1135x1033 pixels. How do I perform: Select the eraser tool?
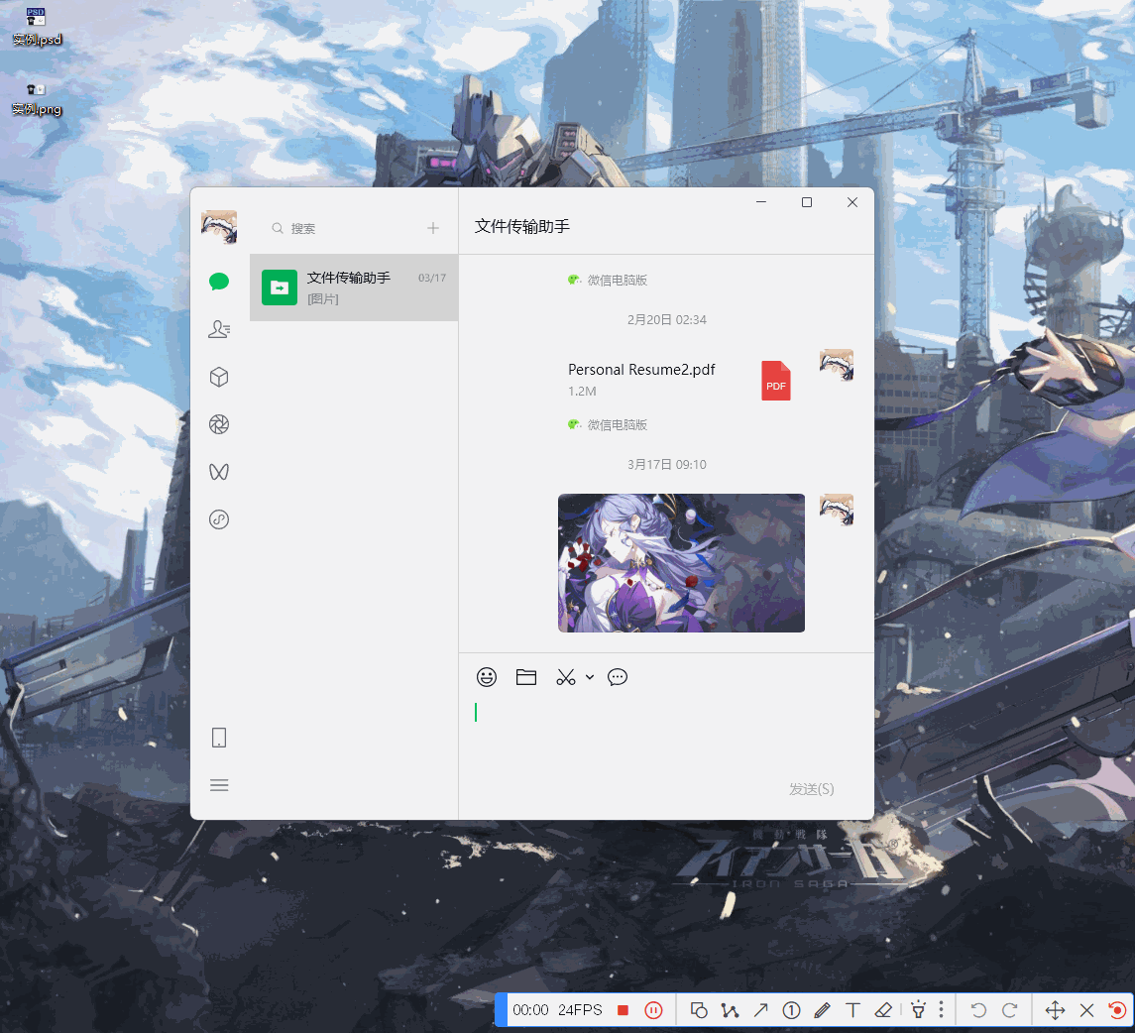[883, 1010]
